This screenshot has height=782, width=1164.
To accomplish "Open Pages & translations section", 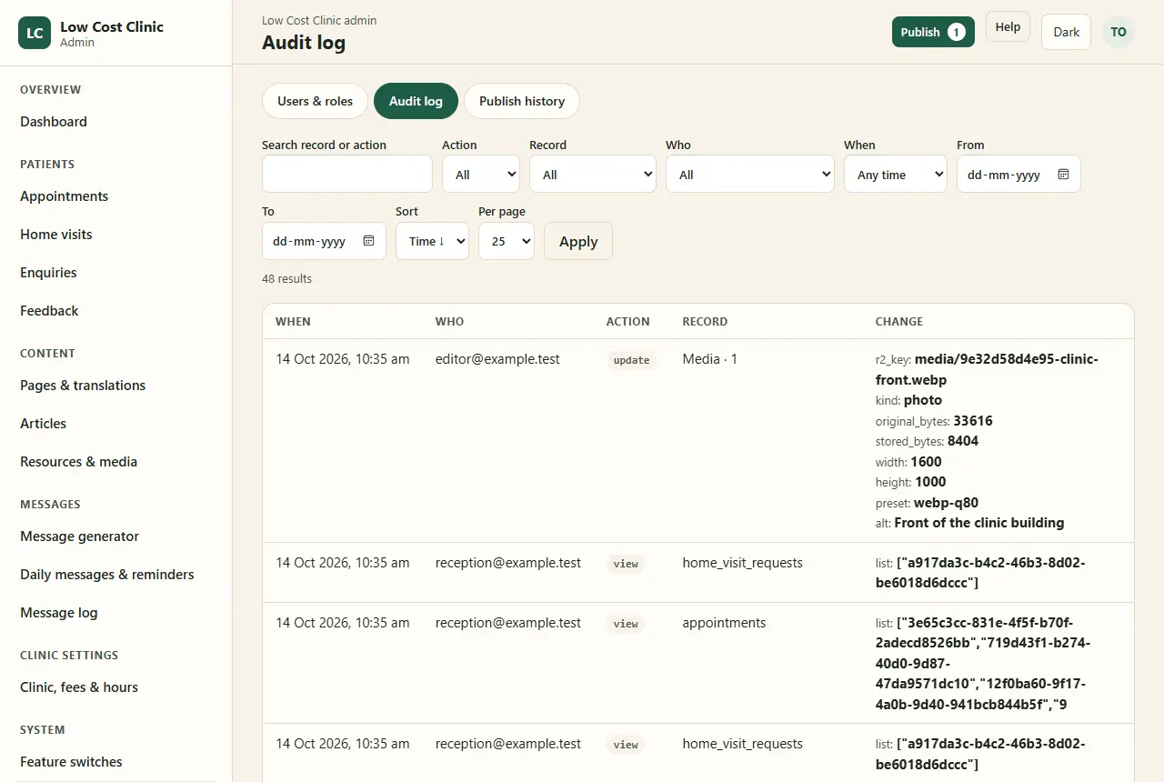I will (x=115, y=386).
